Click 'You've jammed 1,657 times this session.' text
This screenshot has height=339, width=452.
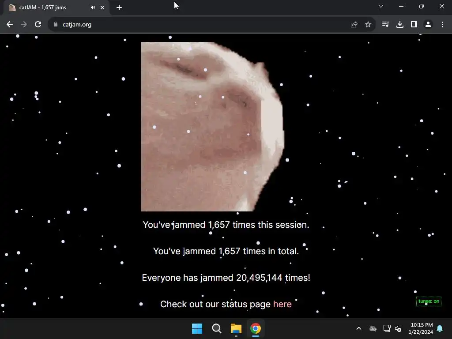point(226,225)
